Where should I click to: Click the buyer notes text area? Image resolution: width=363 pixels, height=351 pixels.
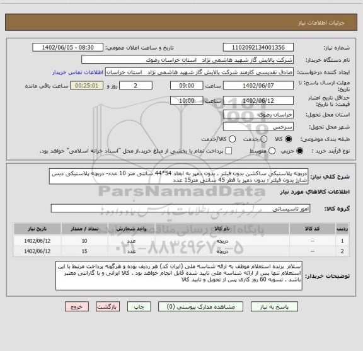[179, 275]
